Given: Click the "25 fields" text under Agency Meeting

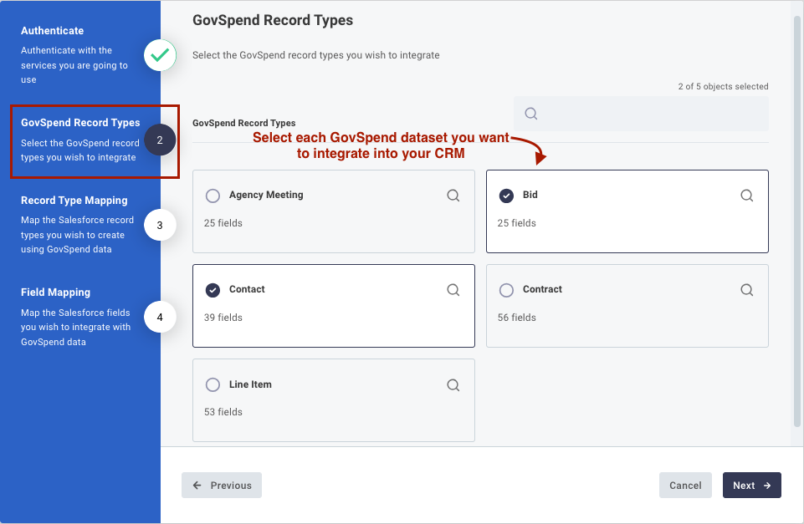Looking at the screenshot, I should (223, 223).
